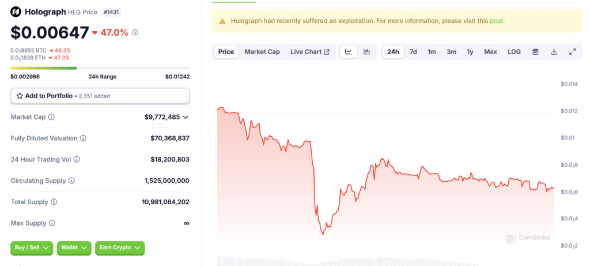Expand Market Cap chevron dropdown
Viewport: 590px width, 266px height.
(186, 117)
